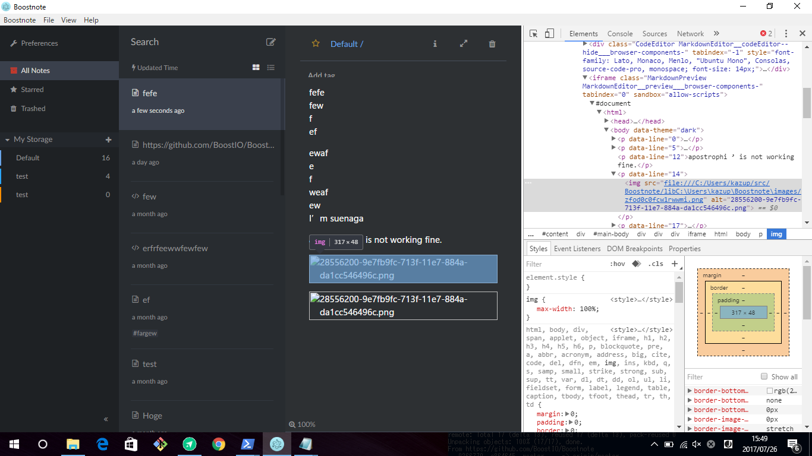
Task: Switch to DevTools Console tab
Action: [620, 34]
